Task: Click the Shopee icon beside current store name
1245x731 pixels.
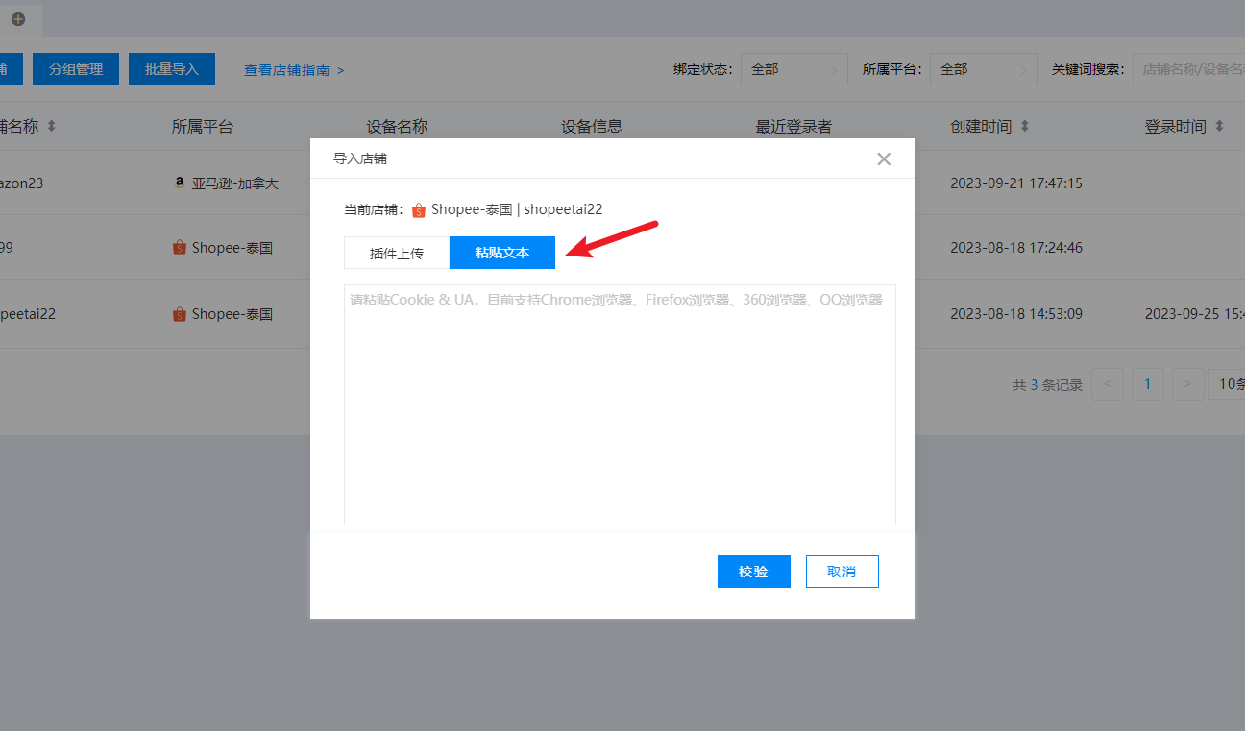Action: (x=419, y=210)
